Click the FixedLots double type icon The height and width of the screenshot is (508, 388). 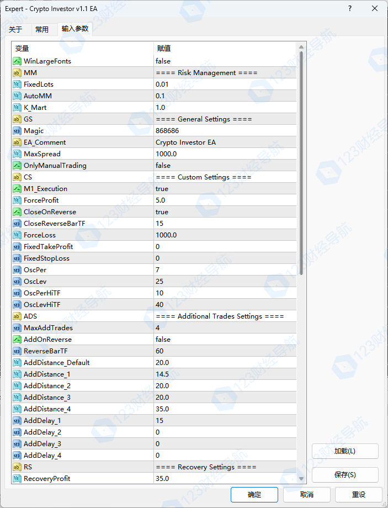tap(17, 84)
